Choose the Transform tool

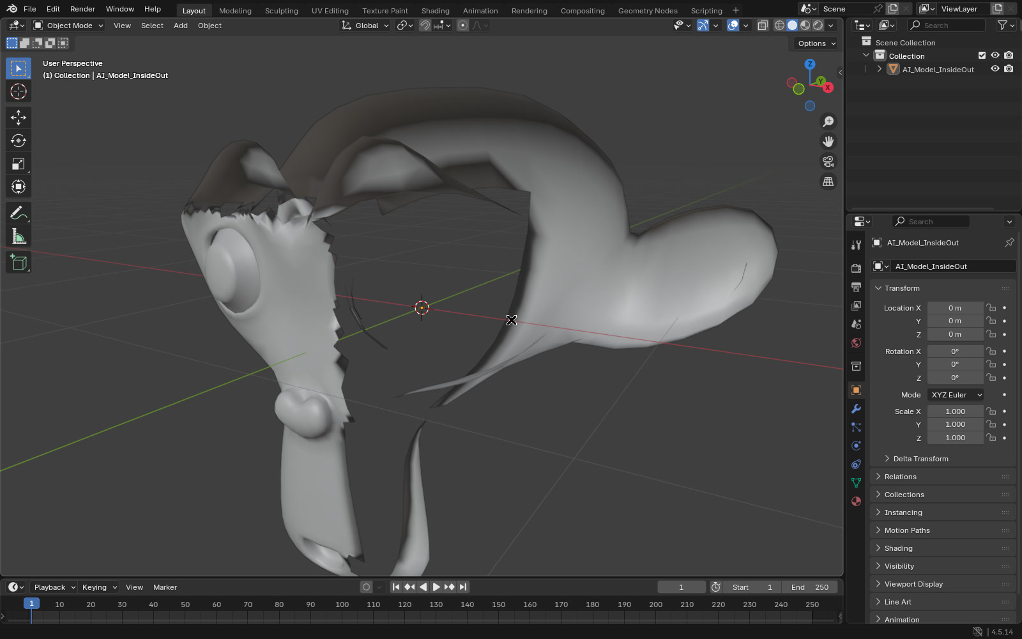tap(19, 187)
